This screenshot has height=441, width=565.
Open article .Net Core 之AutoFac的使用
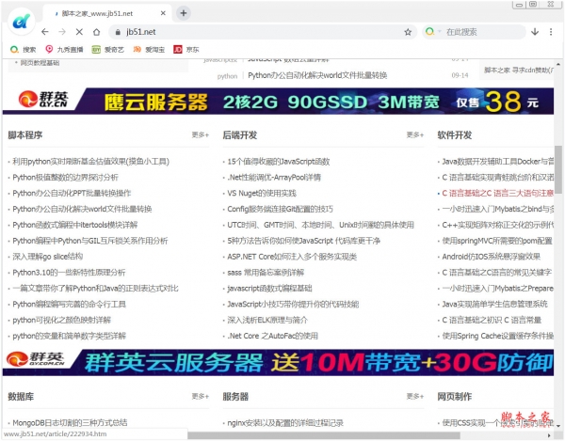point(272,336)
